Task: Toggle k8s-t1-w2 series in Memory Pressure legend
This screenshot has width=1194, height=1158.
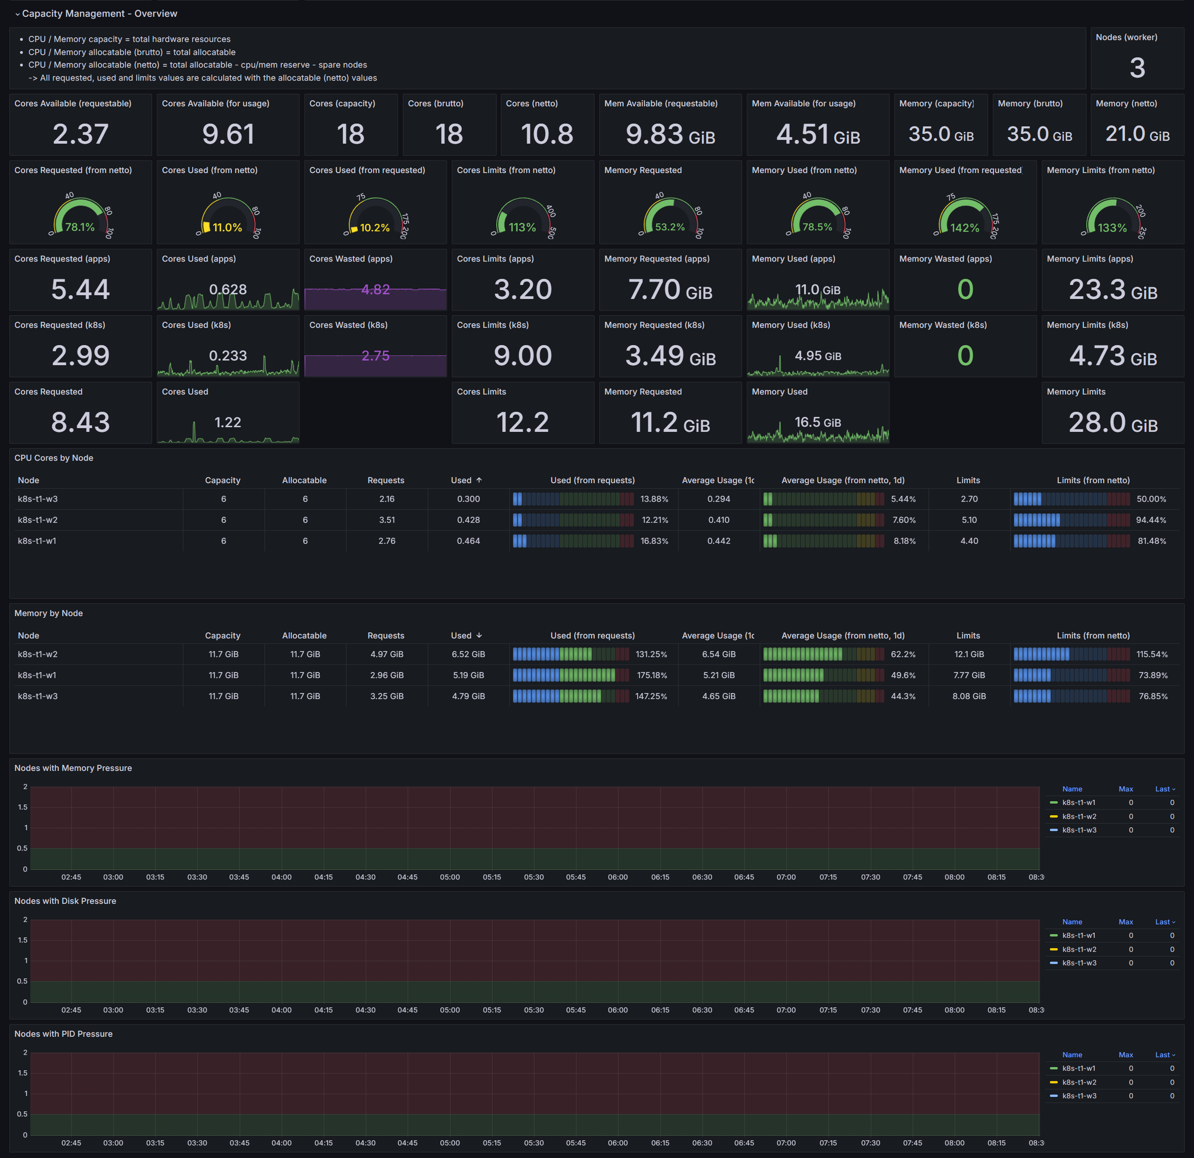Action: point(1079,816)
